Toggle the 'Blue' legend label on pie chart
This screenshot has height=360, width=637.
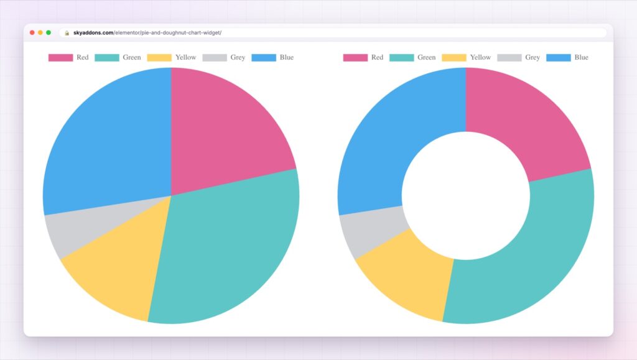pyautogui.click(x=287, y=57)
